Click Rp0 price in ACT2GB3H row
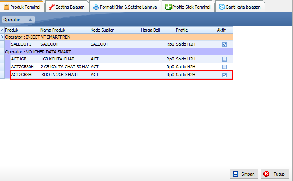The image size is (293, 181). [158, 75]
